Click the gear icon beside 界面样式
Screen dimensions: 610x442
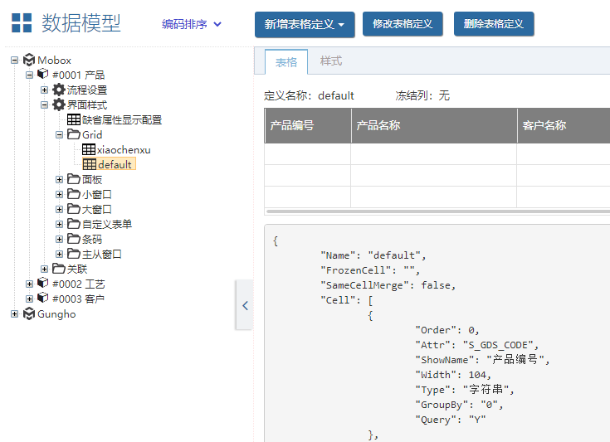pyautogui.click(x=59, y=105)
